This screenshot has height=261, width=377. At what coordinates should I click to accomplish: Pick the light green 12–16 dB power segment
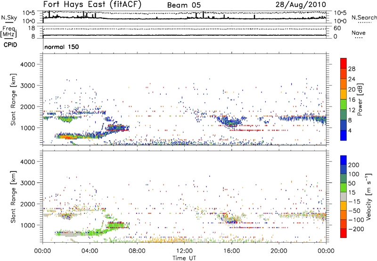point(344,104)
